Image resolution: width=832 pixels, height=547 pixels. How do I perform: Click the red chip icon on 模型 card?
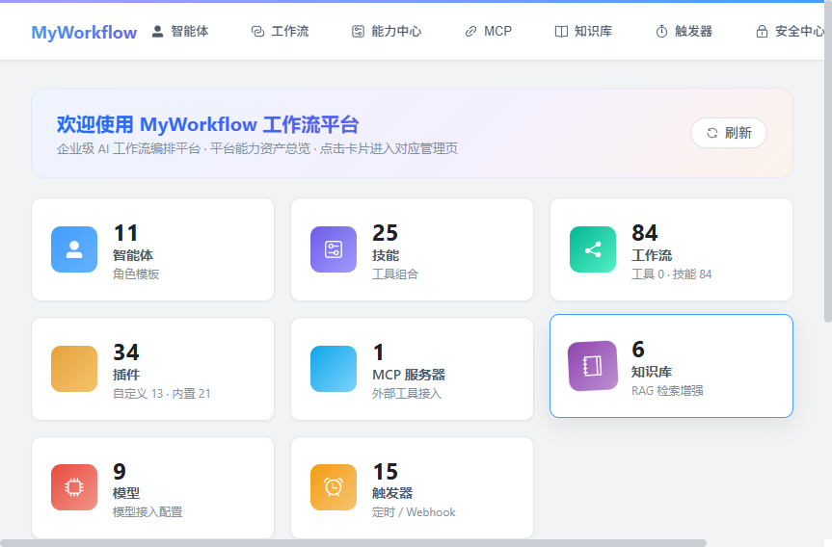[74, 487]
